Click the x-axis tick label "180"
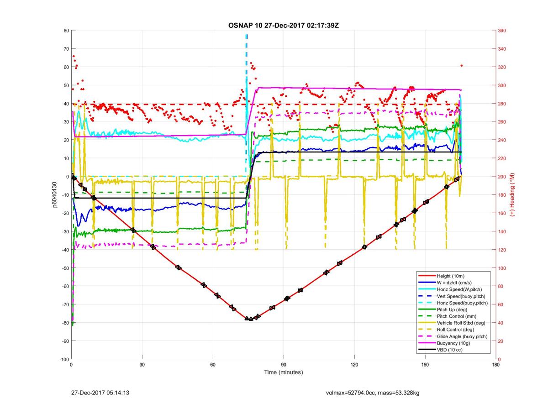The image size is (548, 404). coord(496,365)
